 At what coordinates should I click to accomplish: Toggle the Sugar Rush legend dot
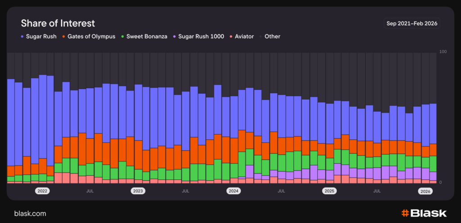tap(22, 36)
